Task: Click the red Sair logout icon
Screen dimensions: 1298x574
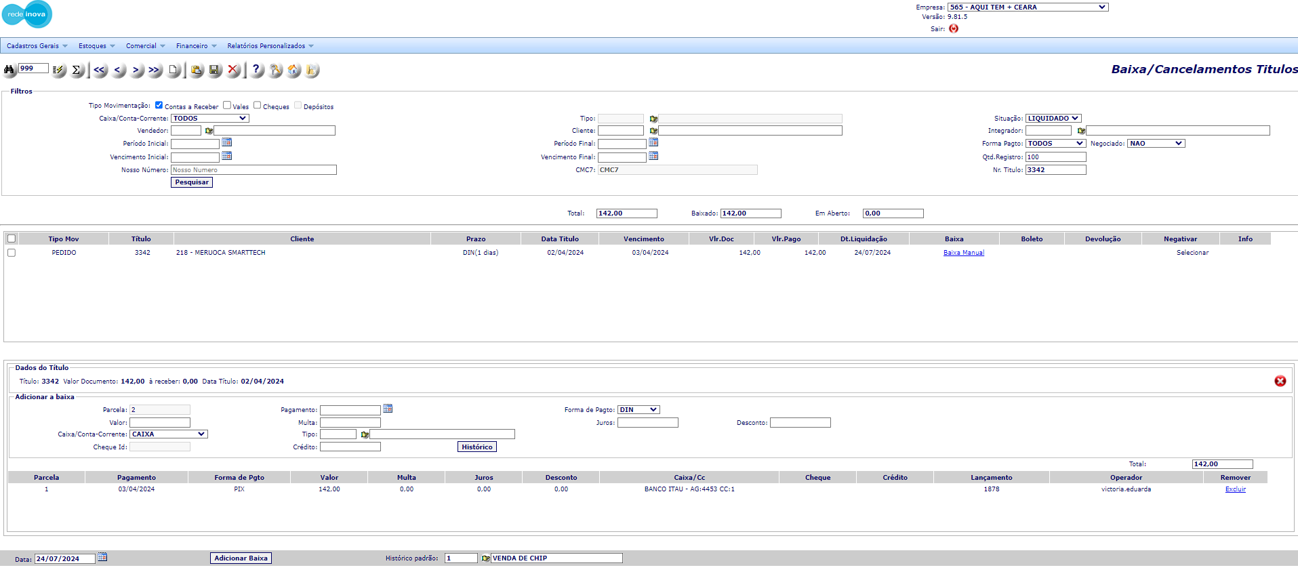Action: tap(954, 28)
